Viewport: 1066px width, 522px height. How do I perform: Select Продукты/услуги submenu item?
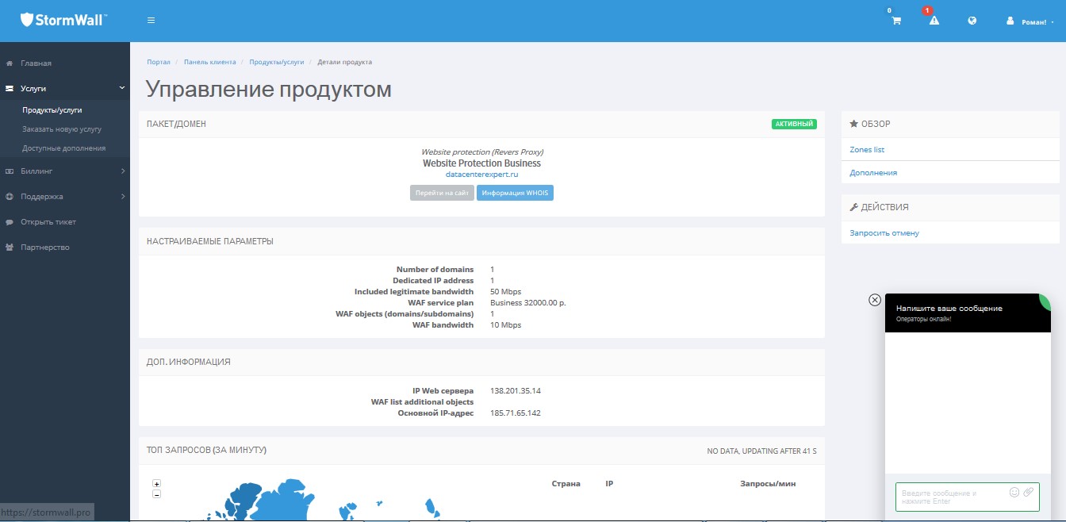(52, 110)
